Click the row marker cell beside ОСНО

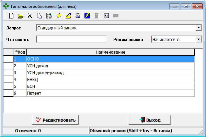pyautogui.click(x=8, y=59)
